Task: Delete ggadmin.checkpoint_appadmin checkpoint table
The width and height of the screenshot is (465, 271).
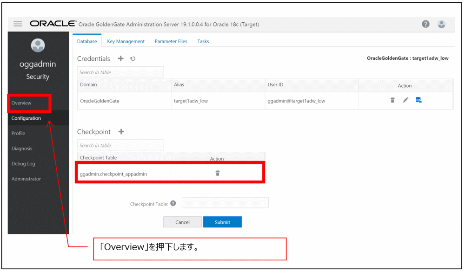Action: 217,173
